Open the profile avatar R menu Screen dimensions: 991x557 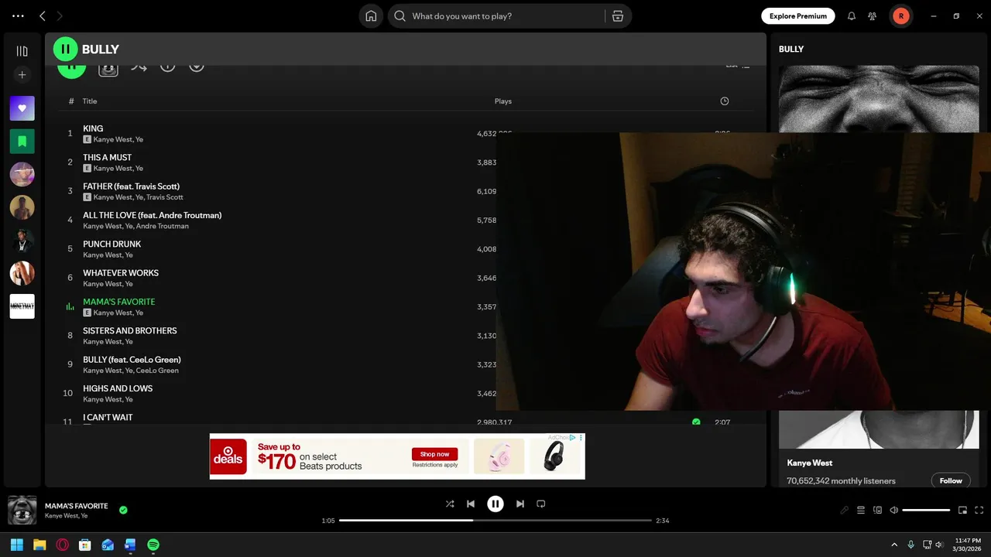(x=900, y=16)
